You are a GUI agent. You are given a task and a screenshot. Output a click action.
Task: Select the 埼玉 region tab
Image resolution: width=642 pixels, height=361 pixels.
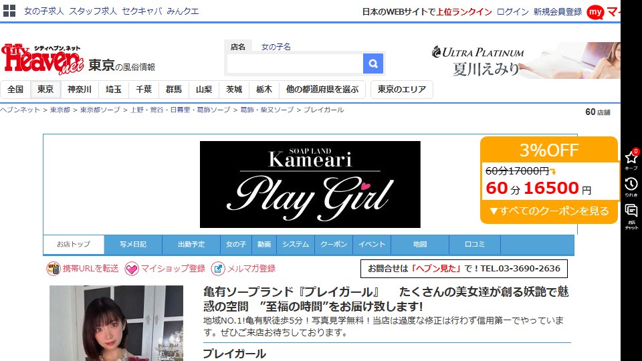click(114, 89)
